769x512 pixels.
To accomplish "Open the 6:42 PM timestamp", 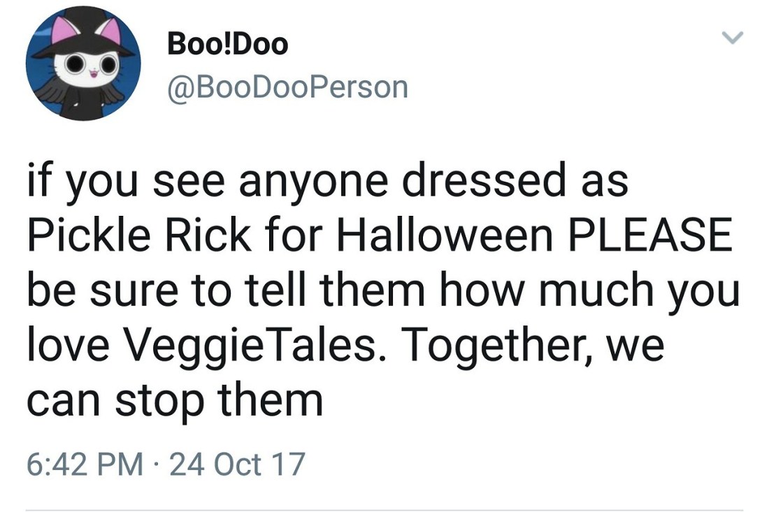I will (85, 464).
